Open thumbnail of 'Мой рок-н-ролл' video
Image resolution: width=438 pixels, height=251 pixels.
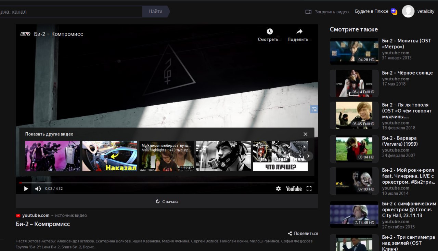(354, 181)
